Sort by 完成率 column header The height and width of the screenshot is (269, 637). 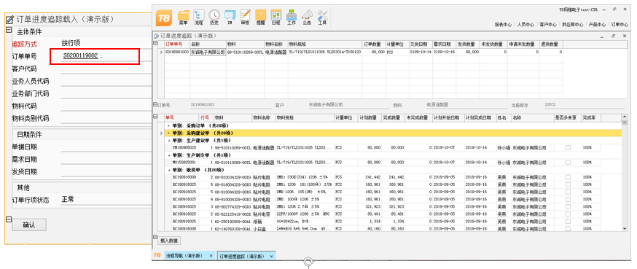pyautogui.click(x=591, y=117)
